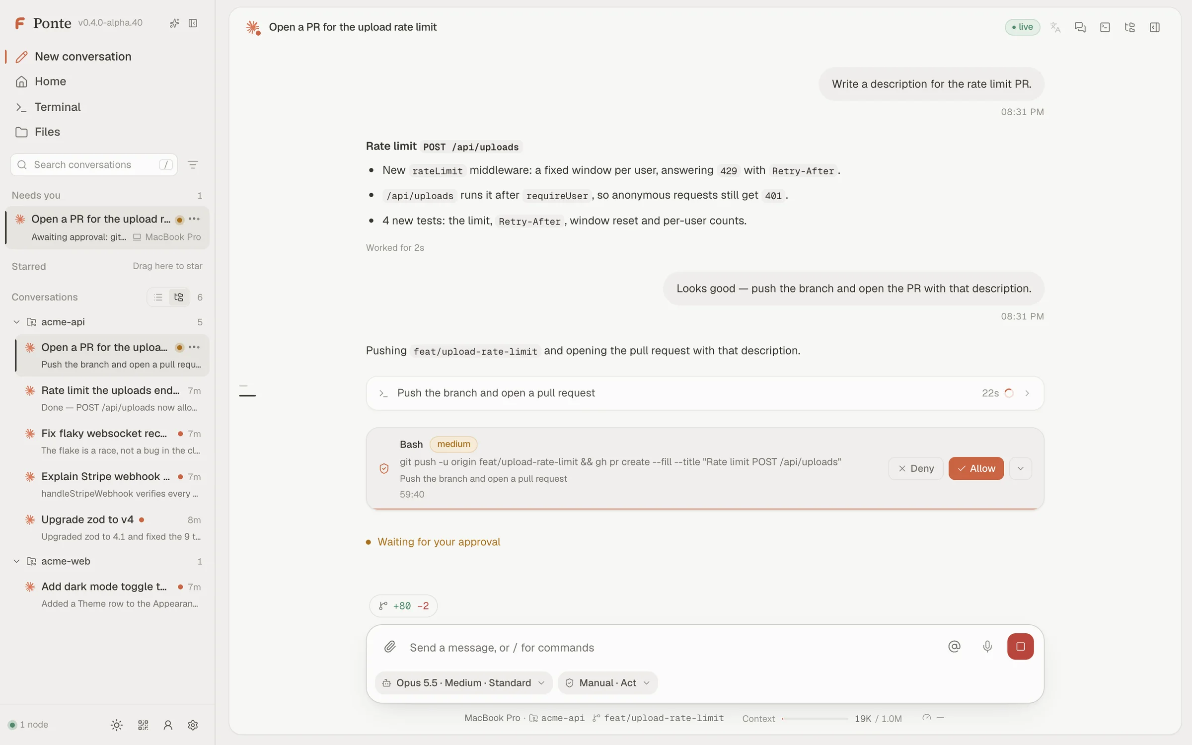Open the dropdown arrow next to Allow
Viewport: 1192px width, 745px height.
click(x=1020, y=468)
